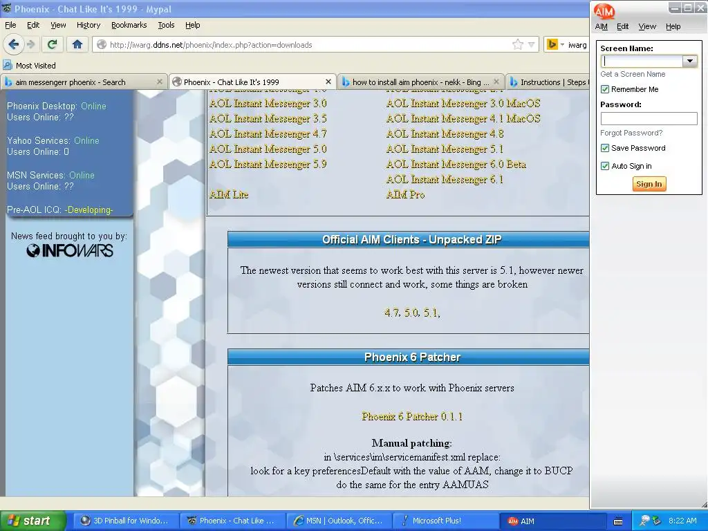708x531 pixels.
Task: Switch to AIM taskbar item
Action: point(553,521)
